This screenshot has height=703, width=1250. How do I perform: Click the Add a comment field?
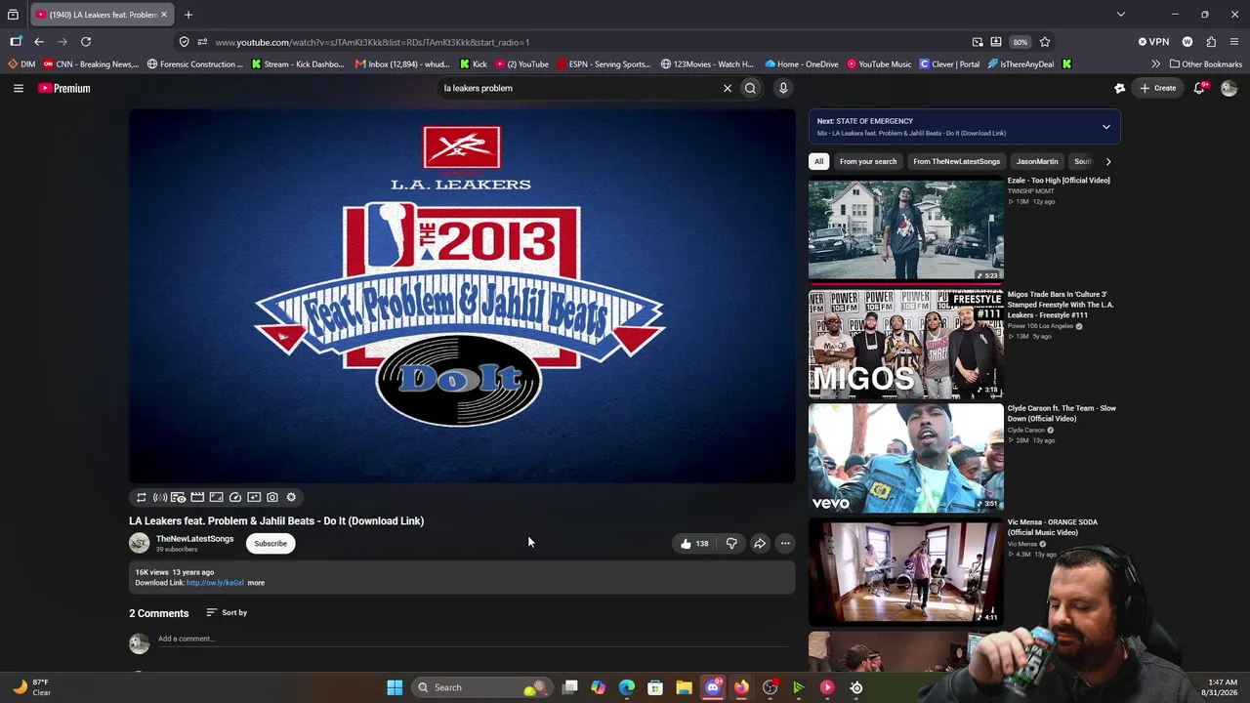pyautogui.click(x=473, y=639)
